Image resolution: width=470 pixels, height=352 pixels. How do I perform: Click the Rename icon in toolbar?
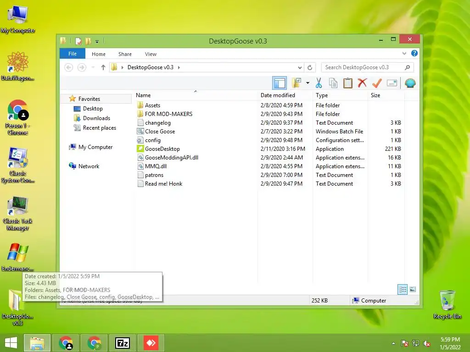pyautogui.click(x=392, y=83)
